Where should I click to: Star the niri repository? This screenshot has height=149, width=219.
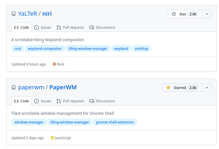click(x=185, y=14)
